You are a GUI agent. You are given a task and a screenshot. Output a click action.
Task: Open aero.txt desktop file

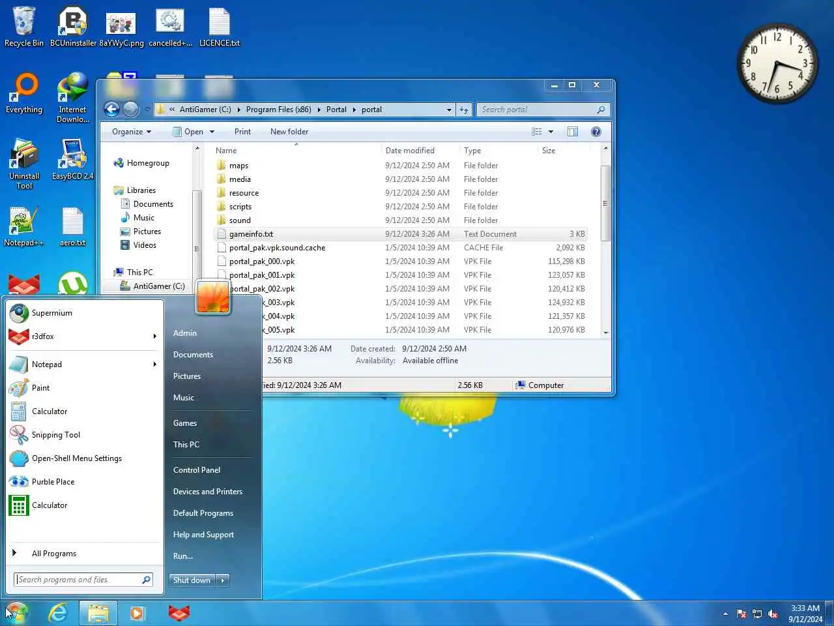[x=72, y=226]
